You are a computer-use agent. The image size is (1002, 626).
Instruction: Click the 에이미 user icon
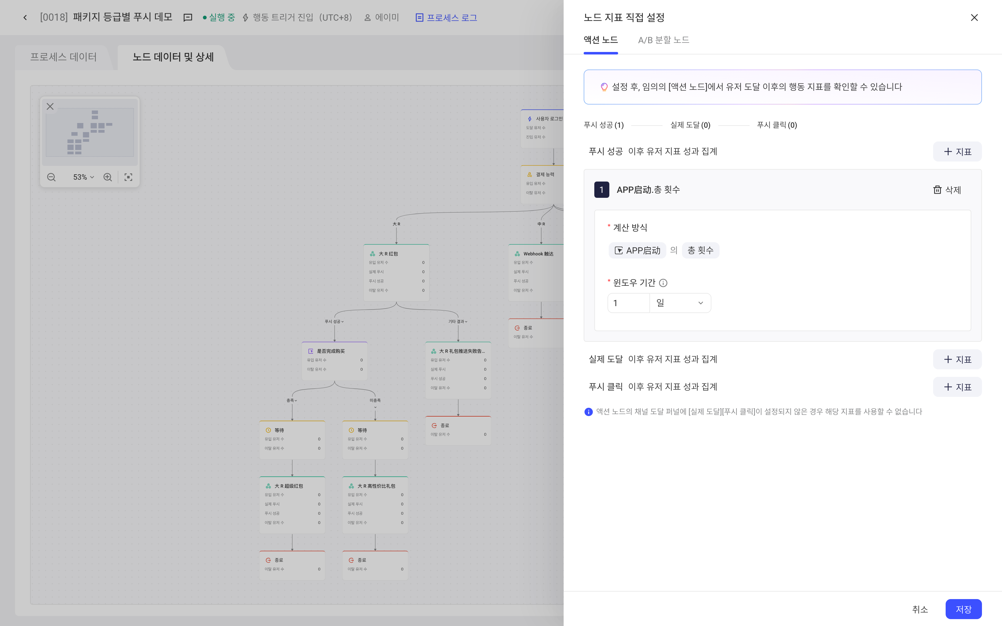pos(367,18)
